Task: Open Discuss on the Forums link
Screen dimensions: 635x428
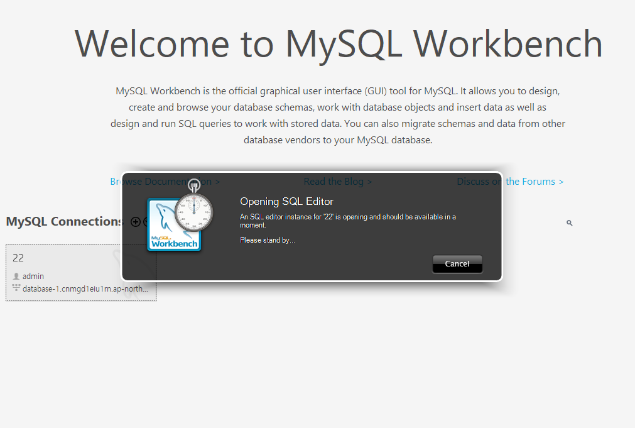Action: pyautogui.click(x=510, y=182)
